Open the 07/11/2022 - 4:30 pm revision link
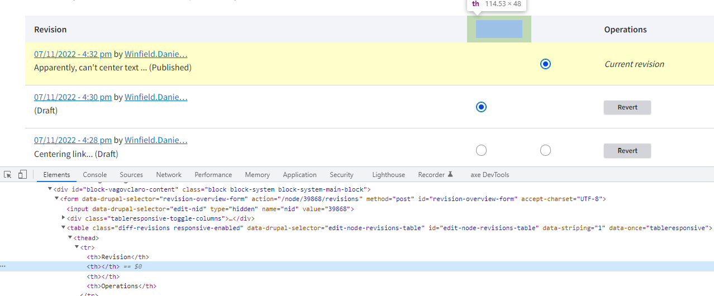Screen dimensions: 714x296 73,97
